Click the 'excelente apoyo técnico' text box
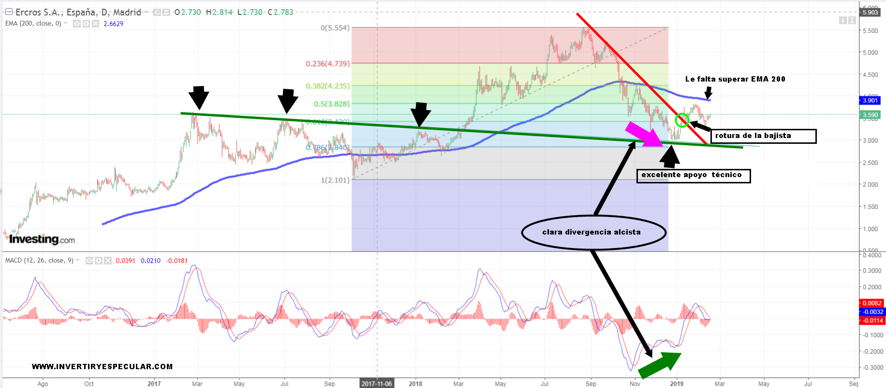Viewport: 886px width, 388px height. [694, 176]
